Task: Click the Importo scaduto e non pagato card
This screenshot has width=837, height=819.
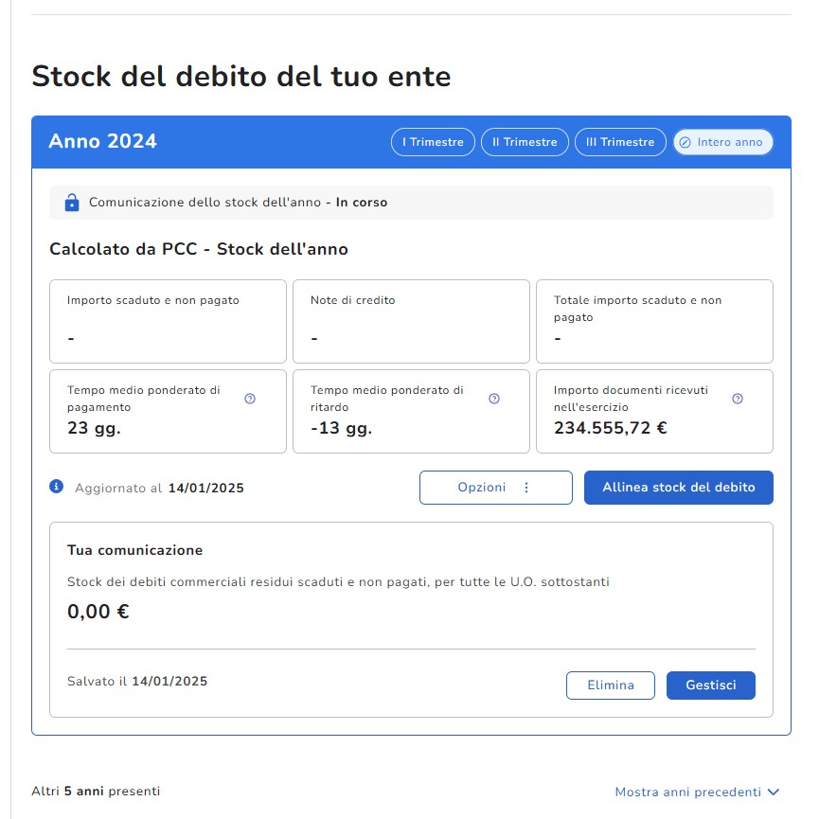Action: point(168,321)
